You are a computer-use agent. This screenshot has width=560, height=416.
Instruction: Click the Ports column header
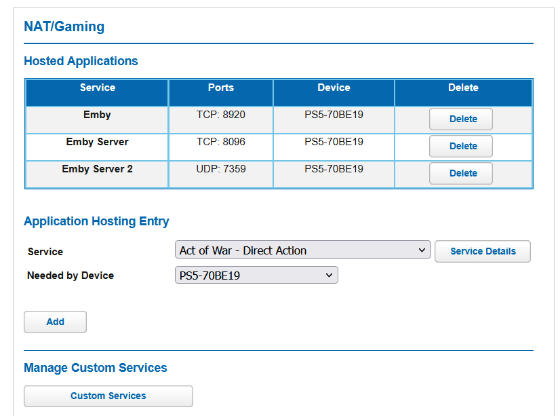pos(221,88)
